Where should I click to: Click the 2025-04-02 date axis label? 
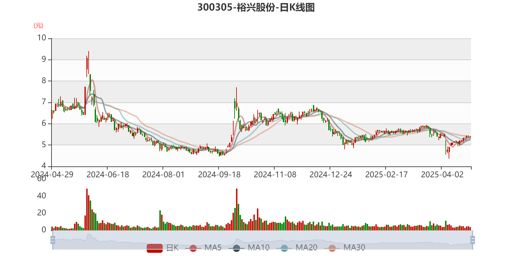click(442, 175)
